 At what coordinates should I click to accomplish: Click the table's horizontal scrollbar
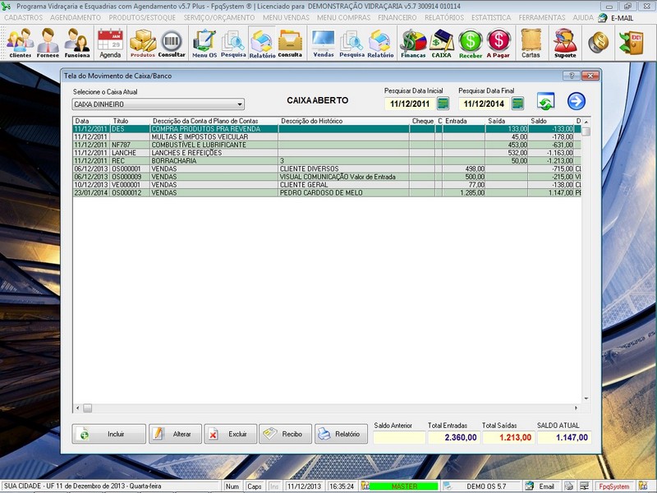click(x=328, y=408)
